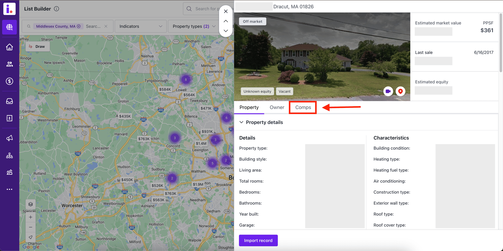Click the $584K price marker on map

[x=165, y=90]
